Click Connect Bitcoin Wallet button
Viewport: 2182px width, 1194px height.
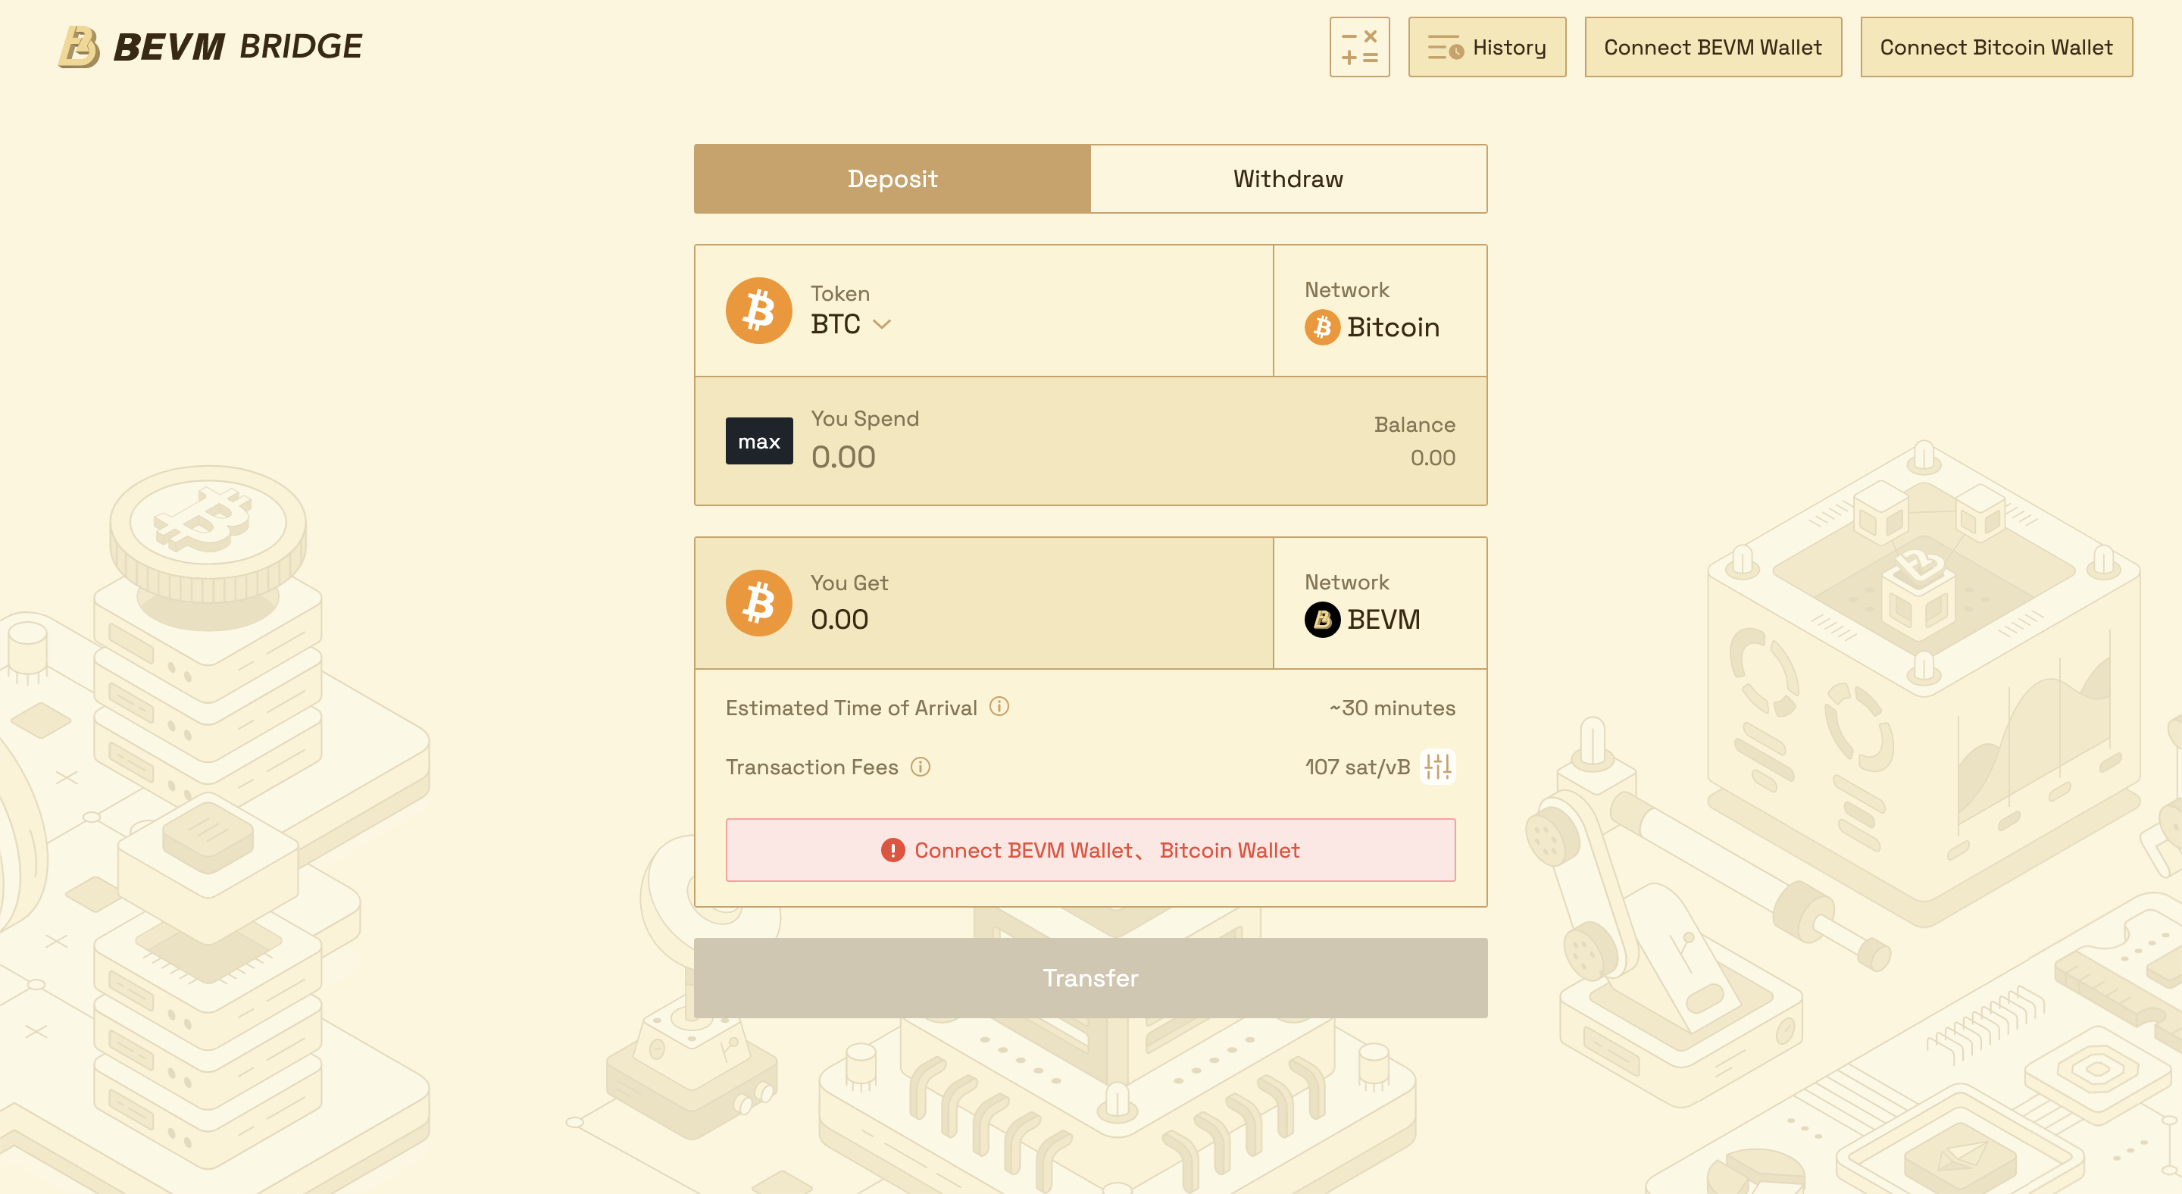point(1996,46)
